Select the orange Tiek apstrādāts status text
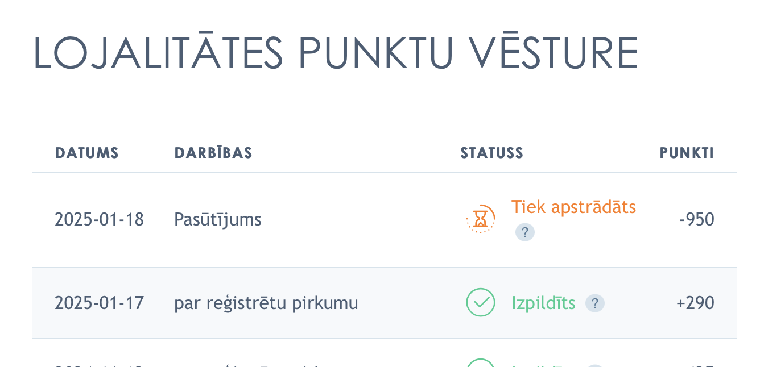The image size is (760, 367). tap(573, 207)
